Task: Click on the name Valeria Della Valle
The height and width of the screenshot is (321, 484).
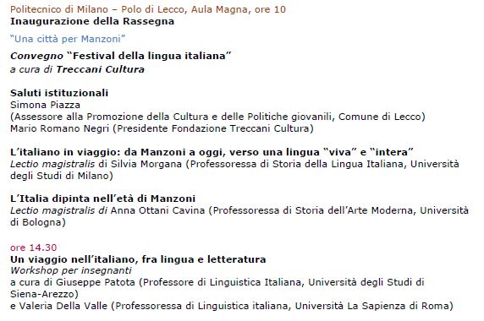Action: tap(63, 306)
